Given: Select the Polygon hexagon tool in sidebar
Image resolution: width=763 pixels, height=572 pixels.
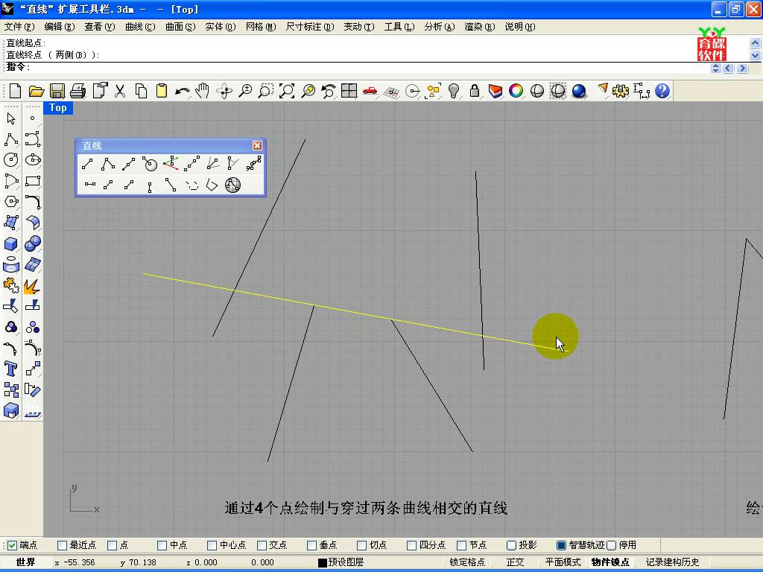Looking at the screenshot, I should tap(11, 201).
